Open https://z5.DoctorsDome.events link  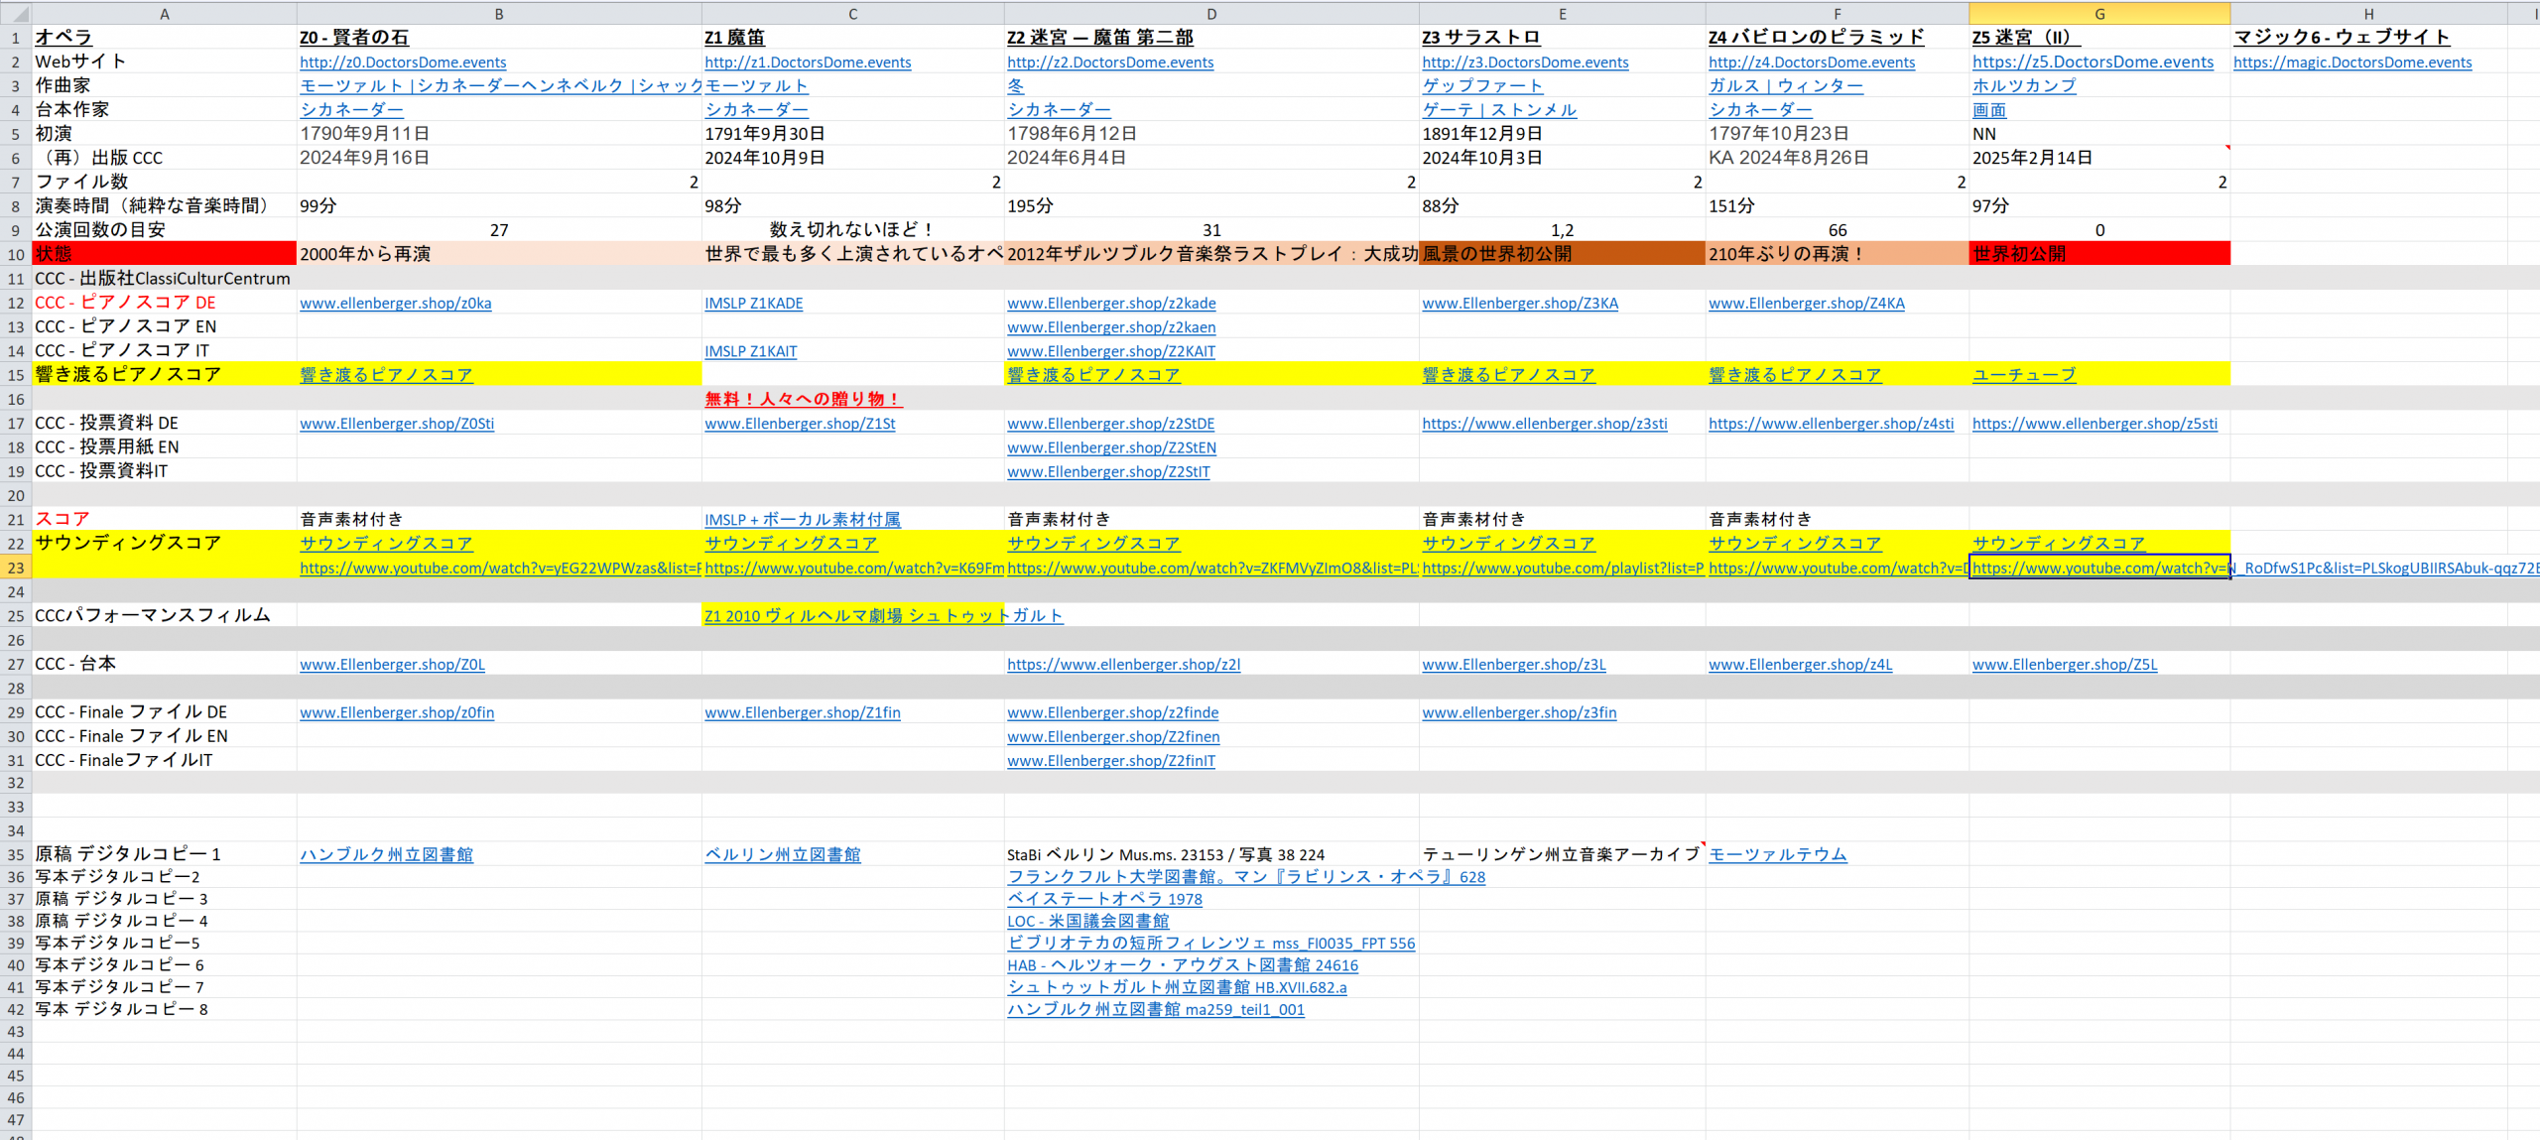[2093, 62]
